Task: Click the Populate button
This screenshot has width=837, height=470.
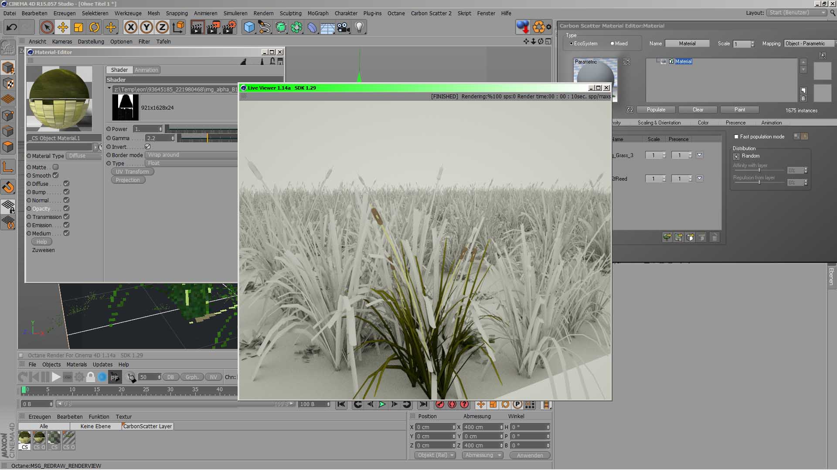Action: (x=656, y=110)
